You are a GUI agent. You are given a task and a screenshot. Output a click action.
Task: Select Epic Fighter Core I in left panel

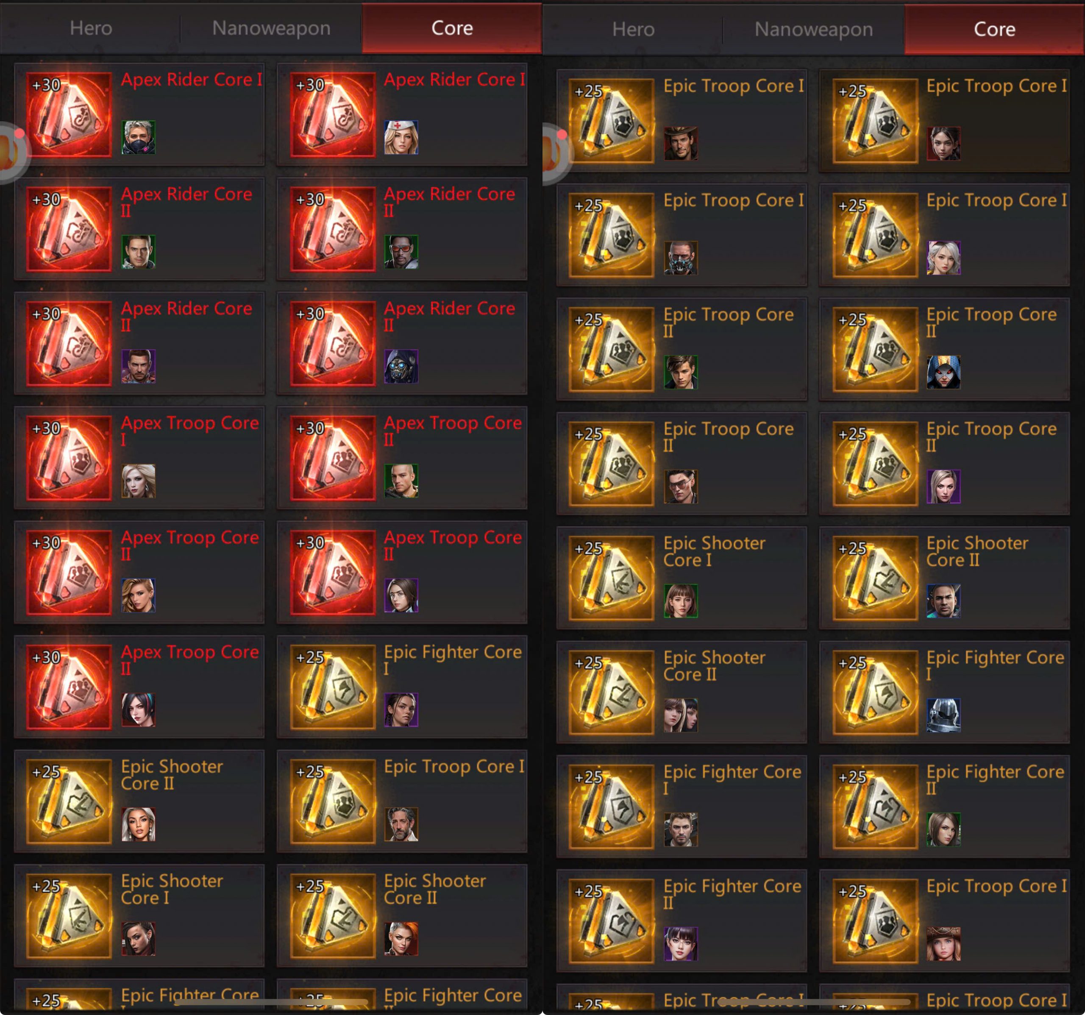[402, 687]
